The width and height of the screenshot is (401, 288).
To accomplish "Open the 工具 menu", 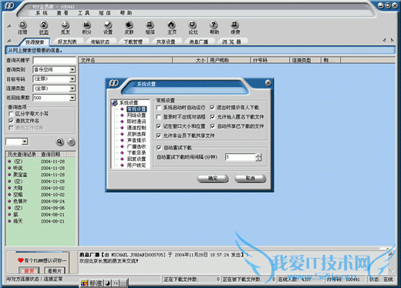I will (x=83, y=13).
